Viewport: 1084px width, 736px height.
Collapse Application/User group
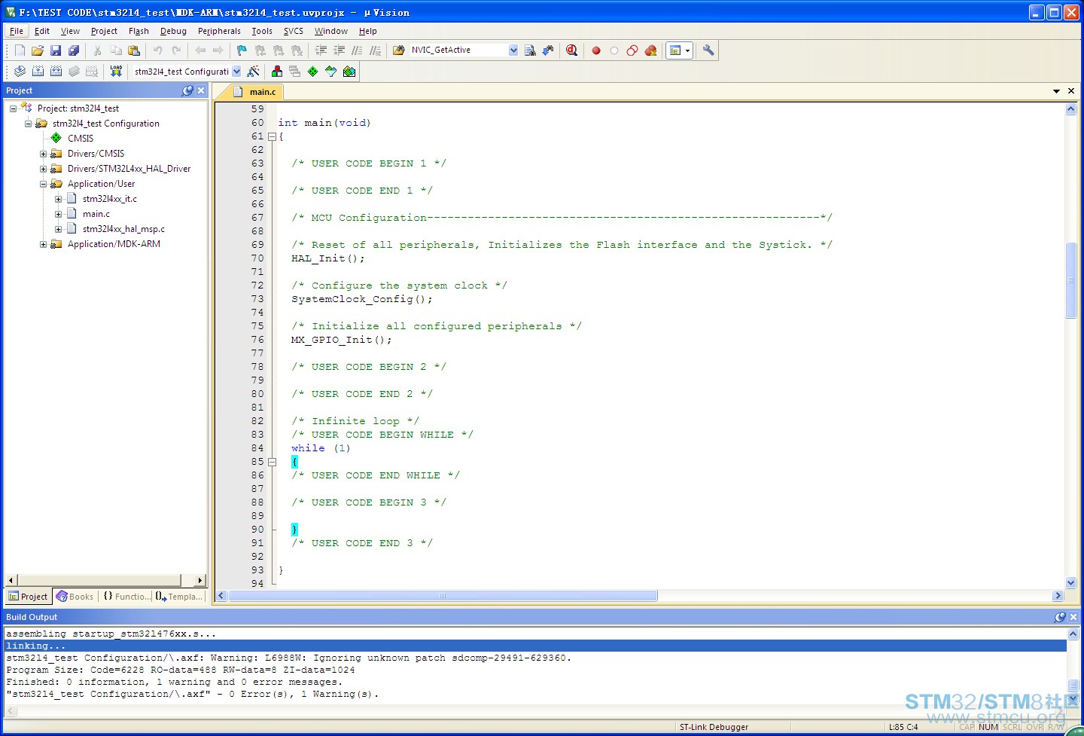pos(43,184)
